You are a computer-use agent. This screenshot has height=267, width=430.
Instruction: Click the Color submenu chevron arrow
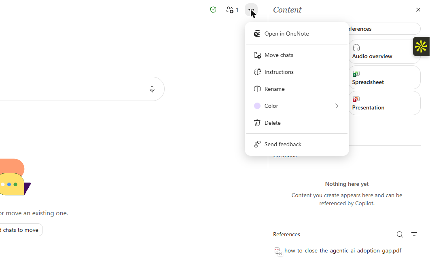pyautogui.click(x=337, y=106)
